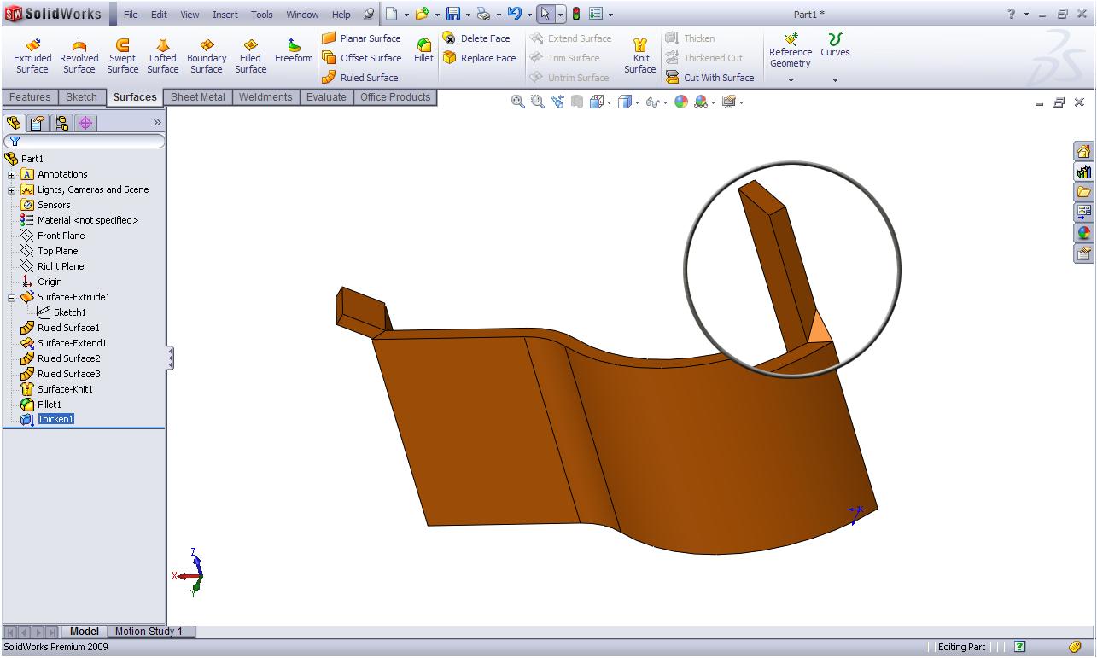Open a file with the Open icon
The image size is (1097, 658).
422,14
